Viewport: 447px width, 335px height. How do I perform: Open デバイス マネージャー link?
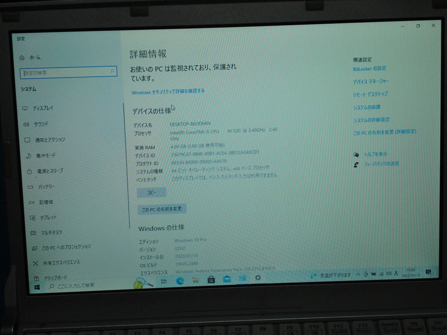pos(371,82)
